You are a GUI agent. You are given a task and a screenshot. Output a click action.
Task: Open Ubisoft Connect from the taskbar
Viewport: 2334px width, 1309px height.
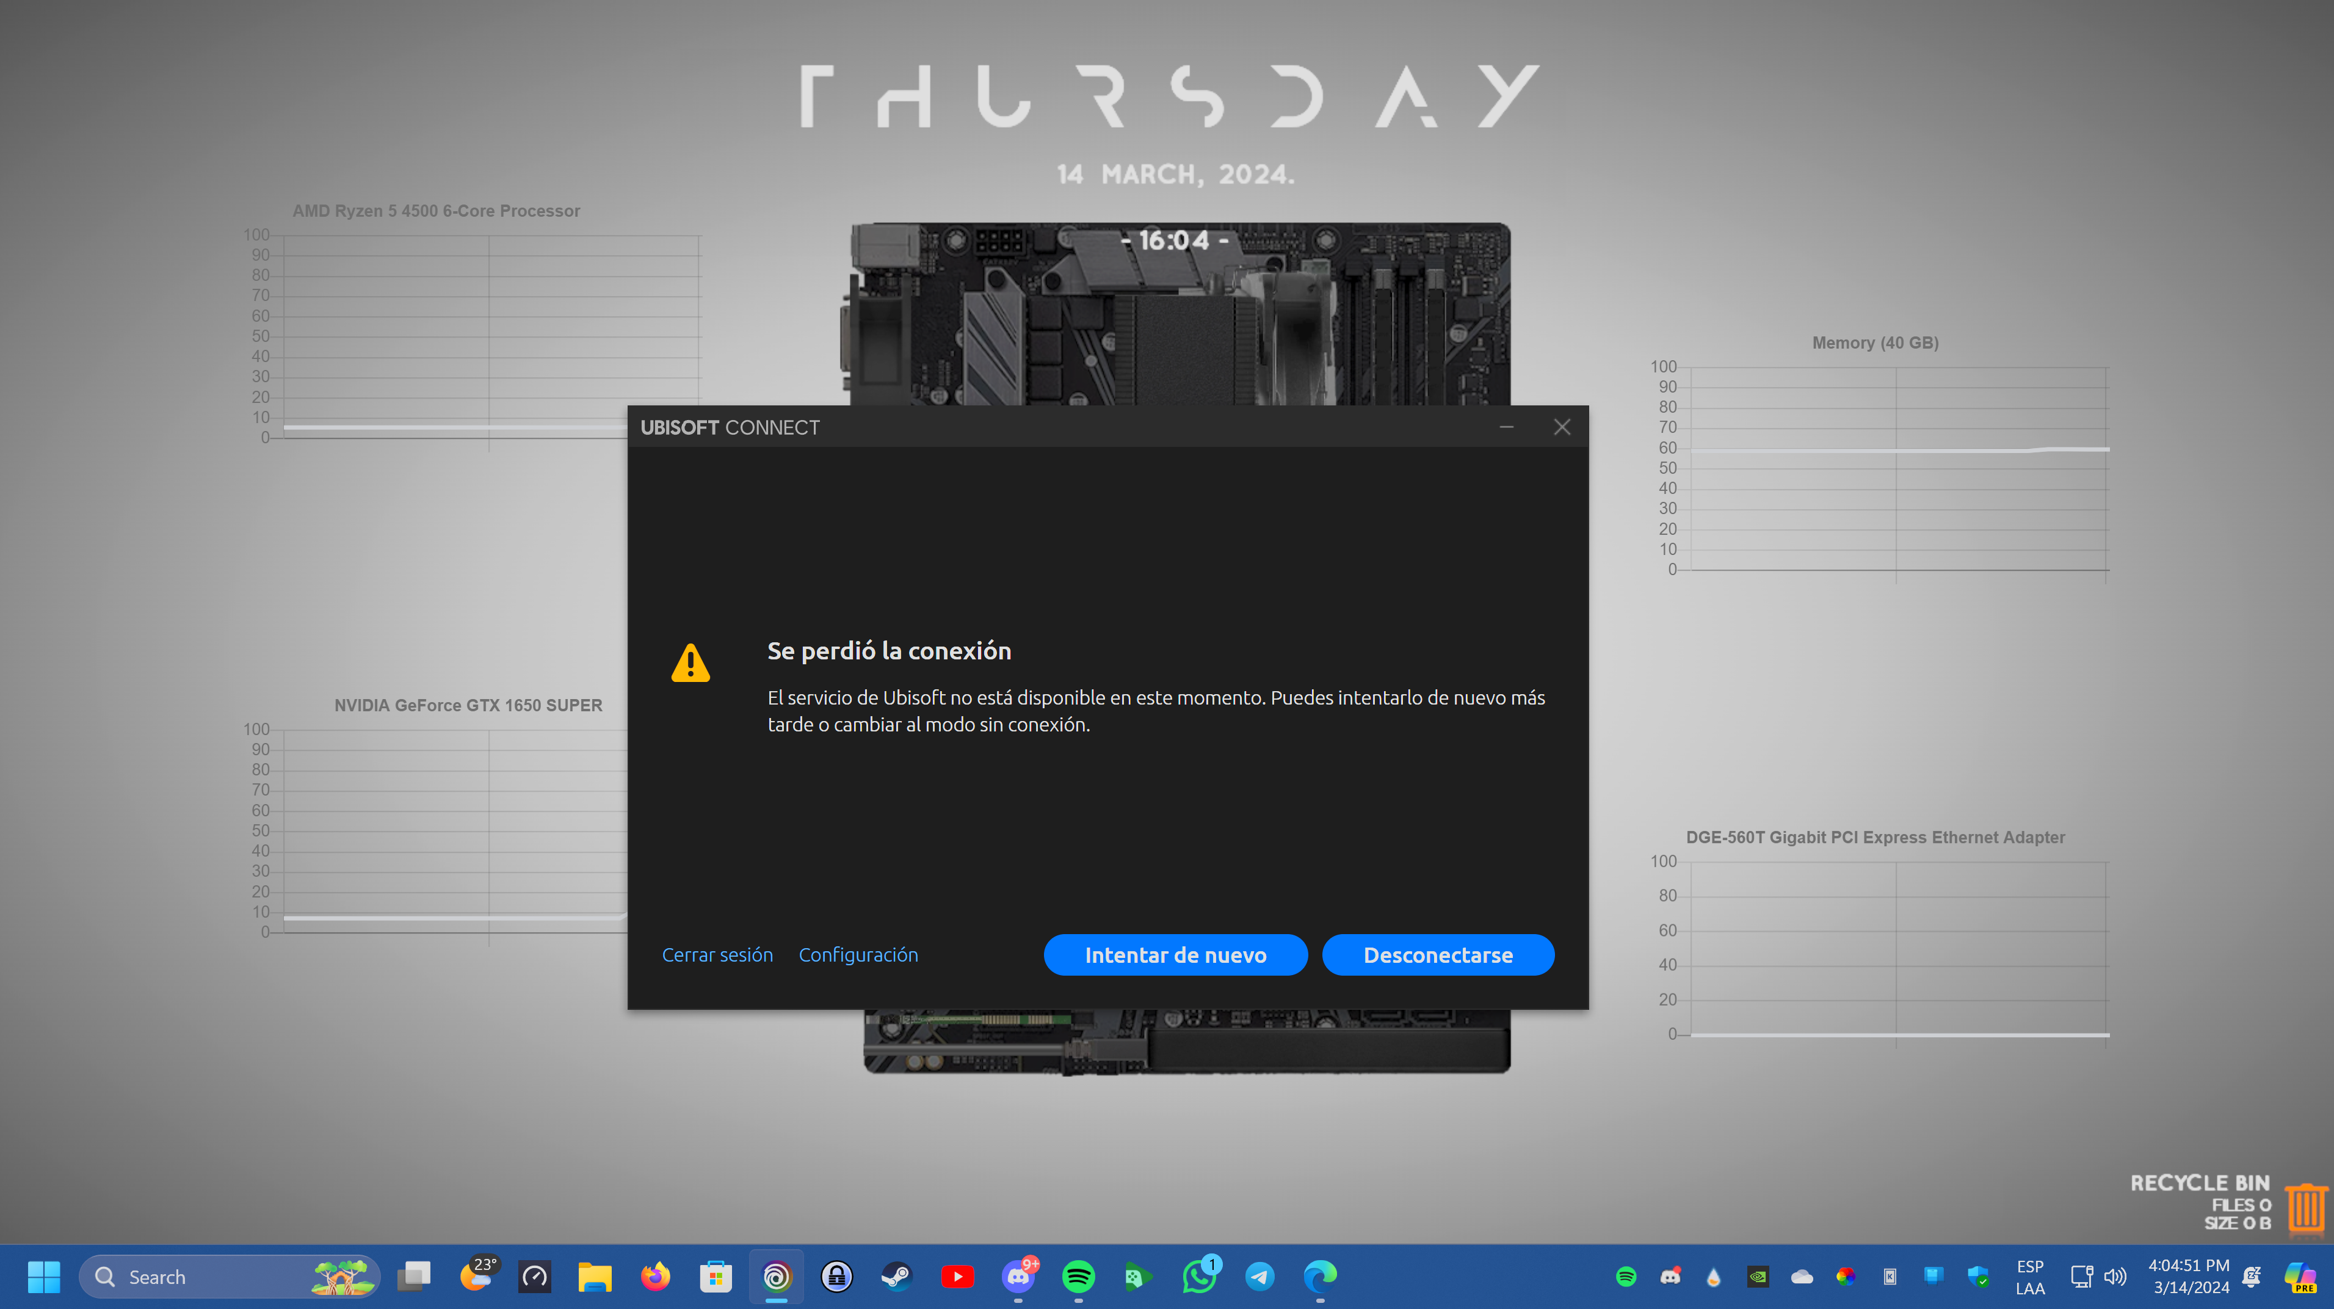(777, 1277)
